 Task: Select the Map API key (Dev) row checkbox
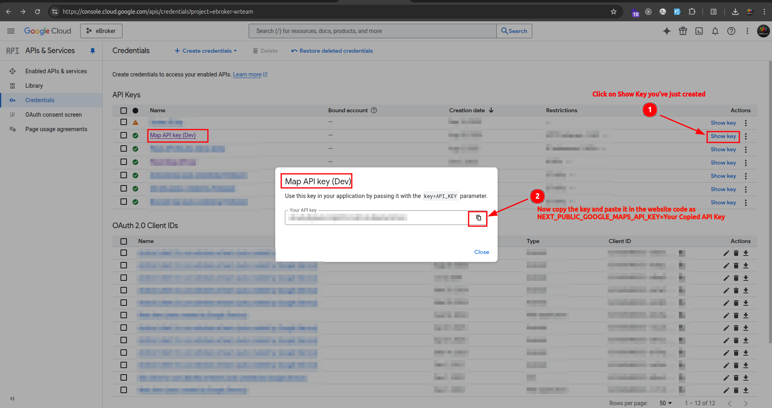123,135
